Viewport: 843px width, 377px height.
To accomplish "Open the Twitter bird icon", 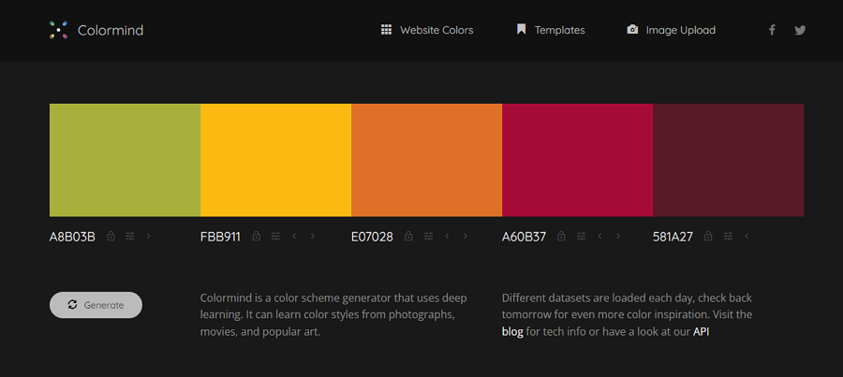I will point(800,30).
